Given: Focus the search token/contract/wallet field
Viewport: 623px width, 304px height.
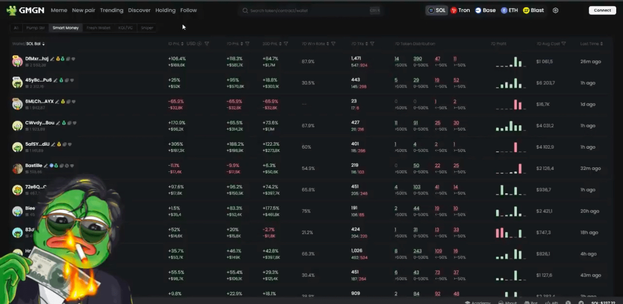Looking at the screenshot, I should pos(311,10).
